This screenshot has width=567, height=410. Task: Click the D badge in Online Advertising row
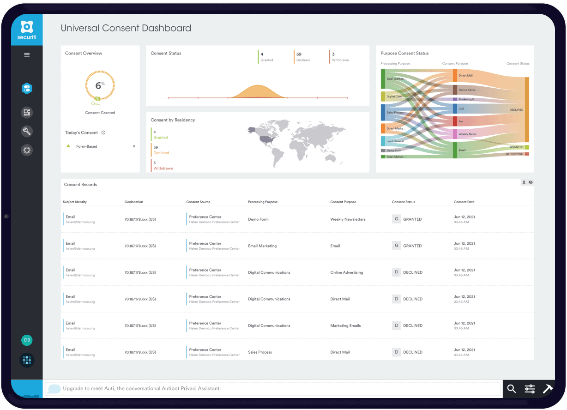point(396,272)
